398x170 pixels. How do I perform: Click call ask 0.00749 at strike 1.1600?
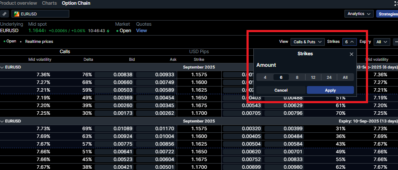pyautogui.click(x=156, y=82)
